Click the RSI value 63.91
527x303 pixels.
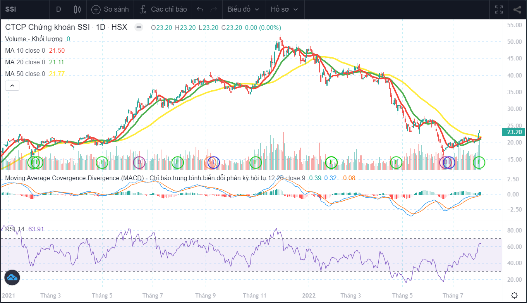click(36, 229)
